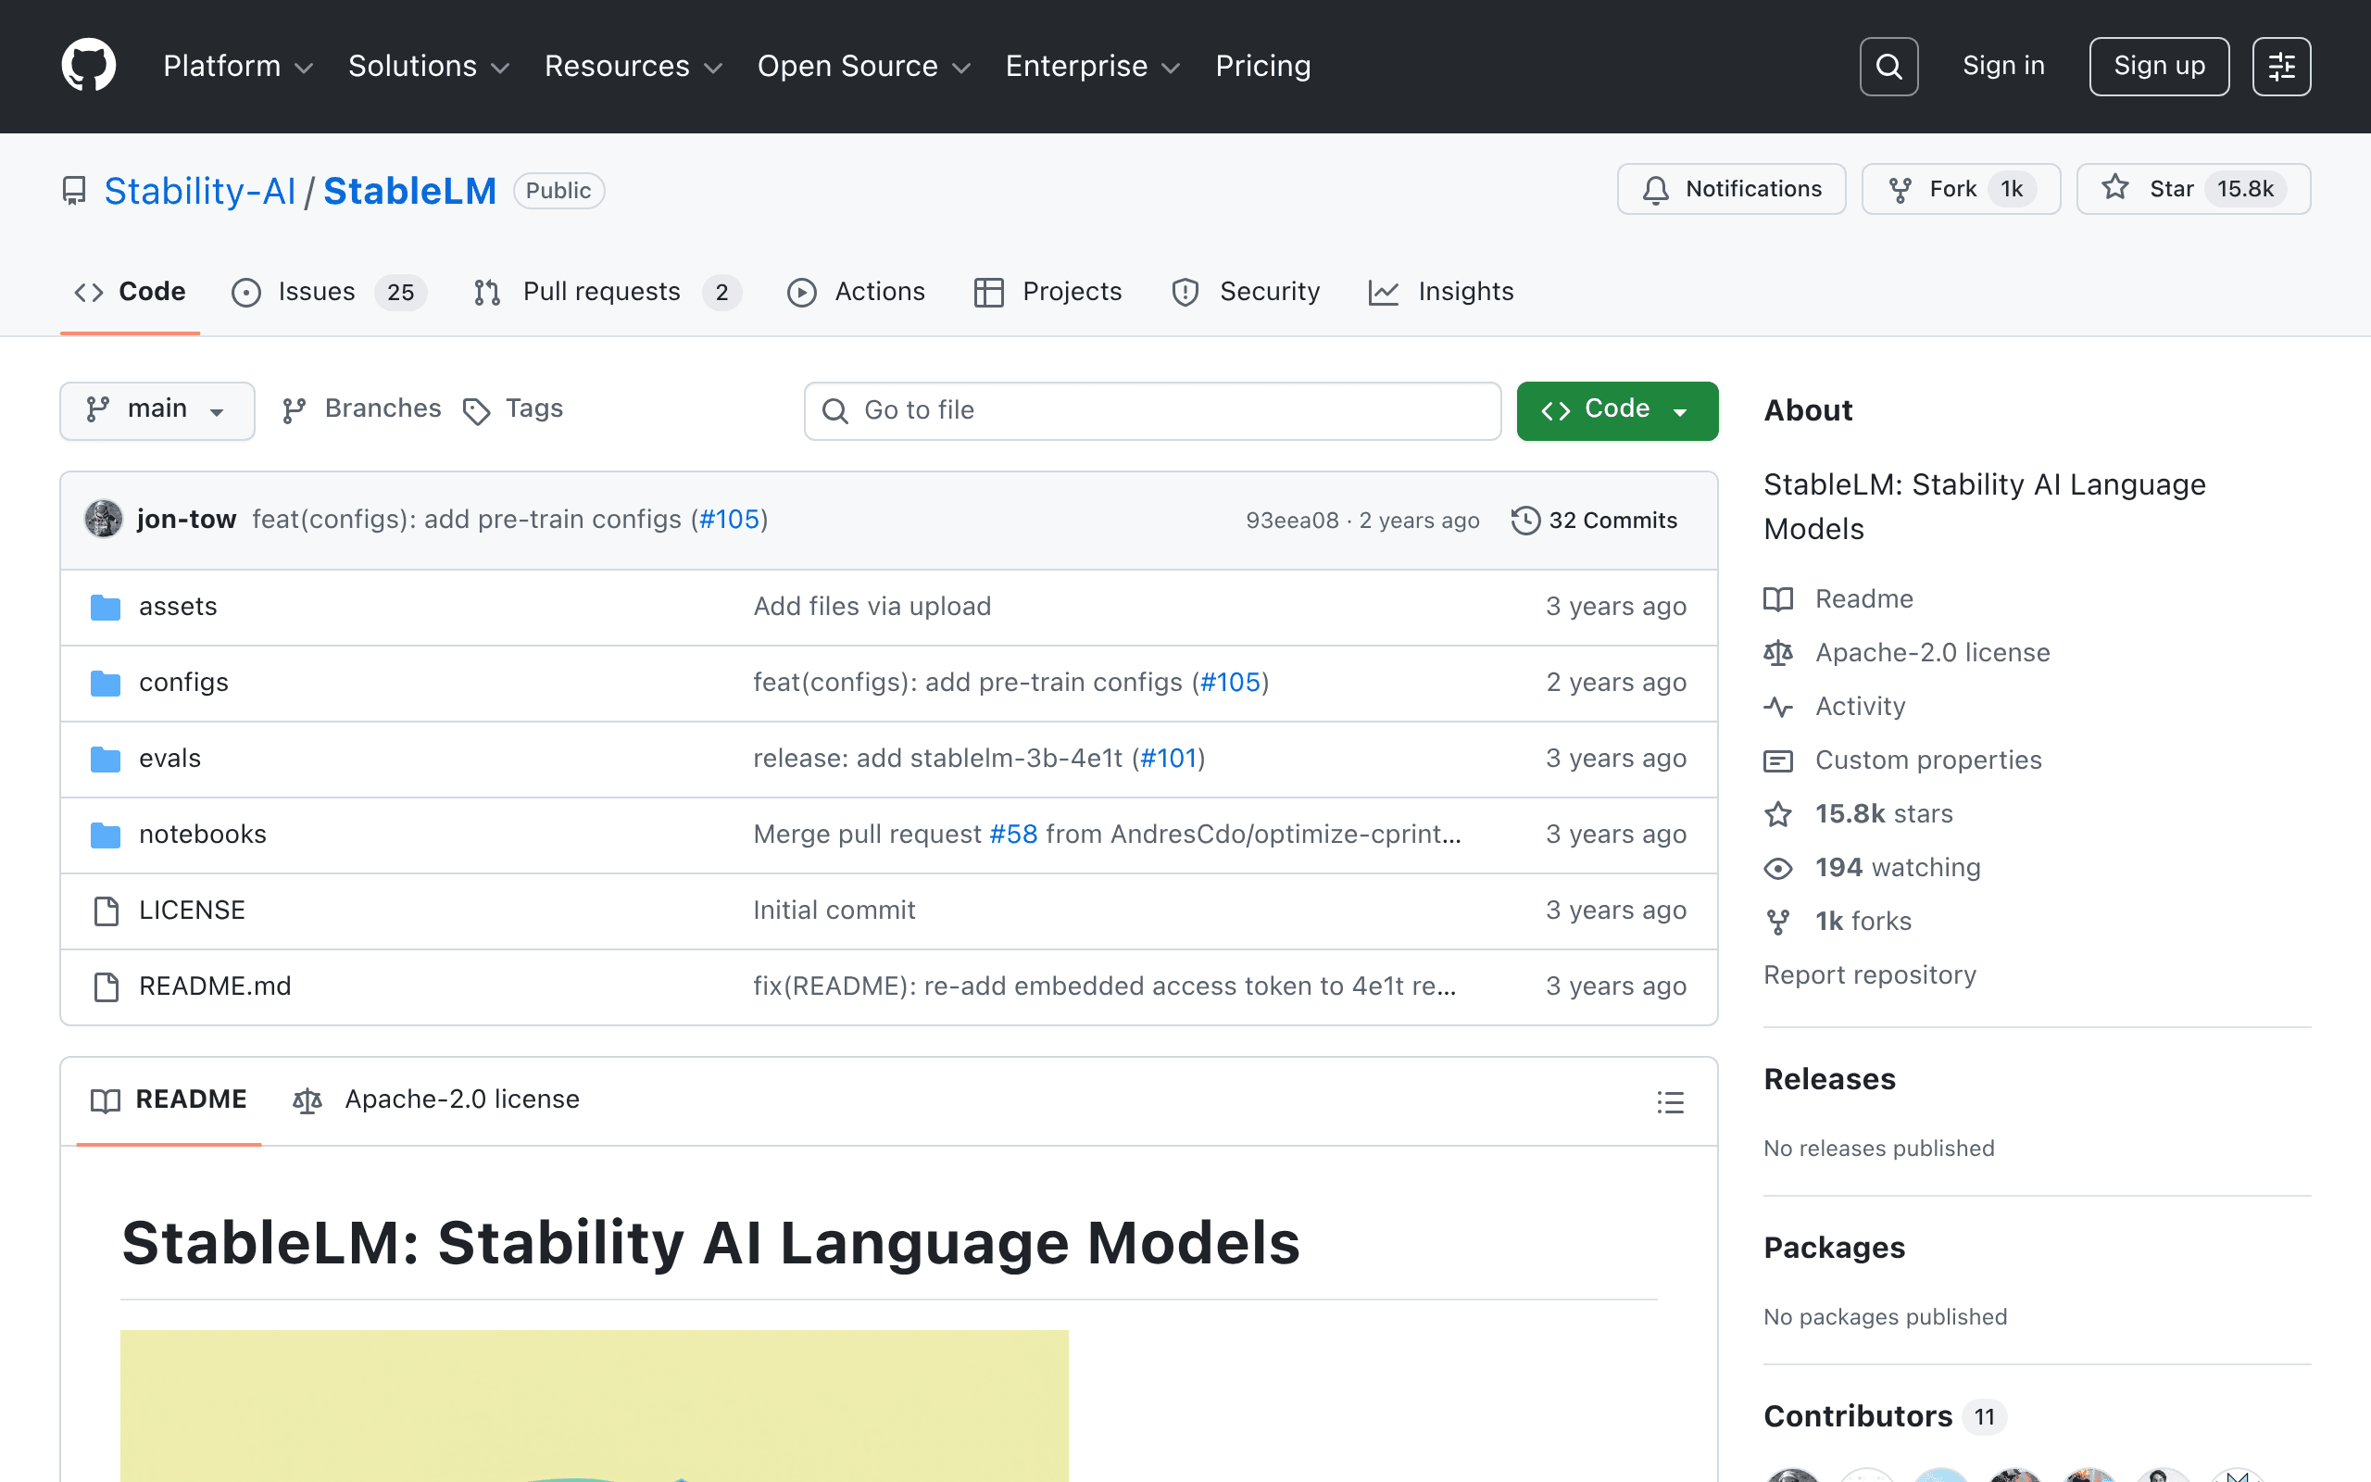Open the green Code clone dropdown
This screenshot has width=2371, height=1482.
point(1616,409)
